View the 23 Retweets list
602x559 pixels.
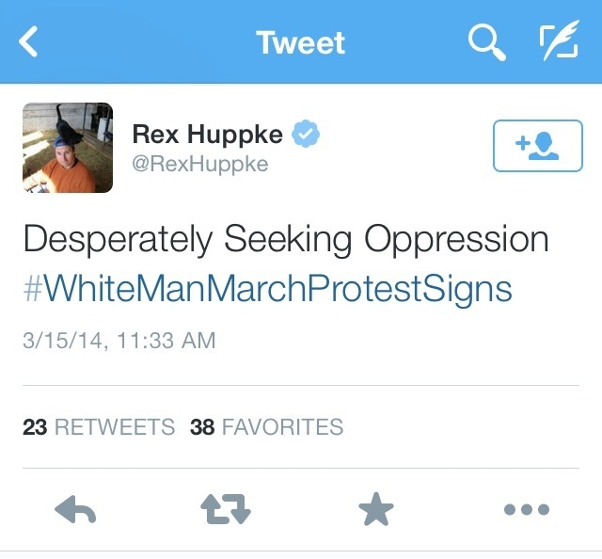point(99,427)
